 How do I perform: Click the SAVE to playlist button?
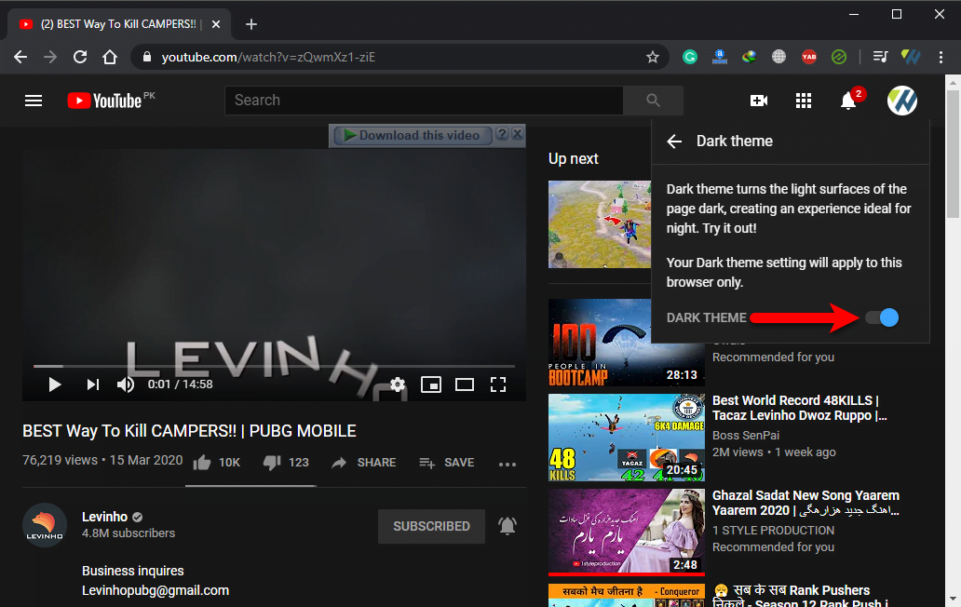pyautogui.click(x=447, y=463)
